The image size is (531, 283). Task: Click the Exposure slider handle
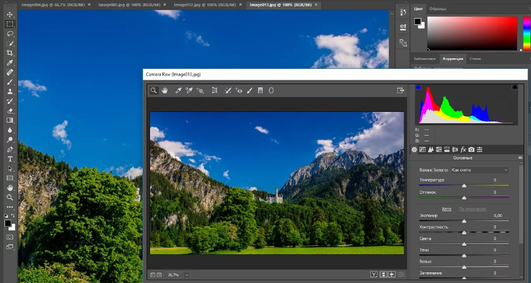464,221
